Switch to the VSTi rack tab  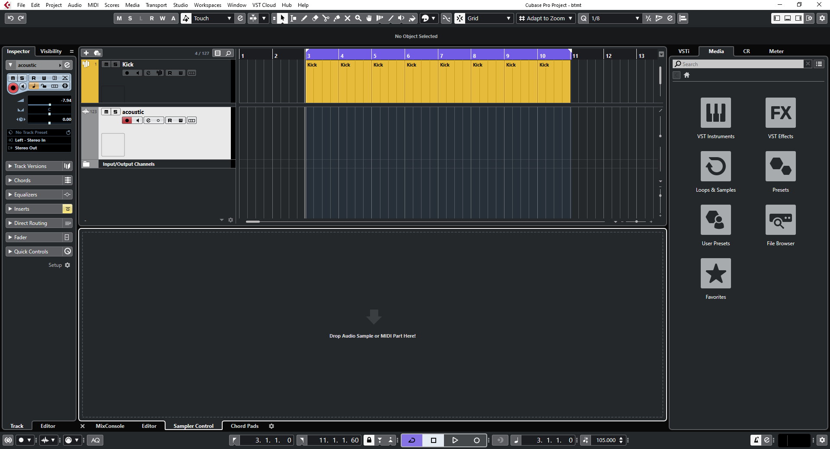point(684,51)
